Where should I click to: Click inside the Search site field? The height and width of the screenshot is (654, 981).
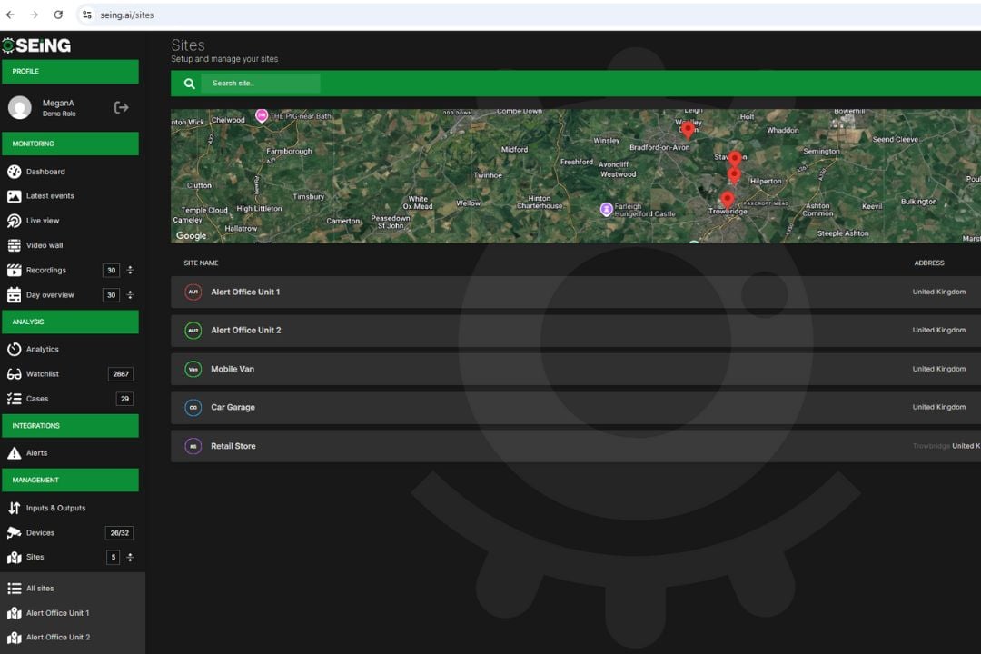(x=263, y=83)
